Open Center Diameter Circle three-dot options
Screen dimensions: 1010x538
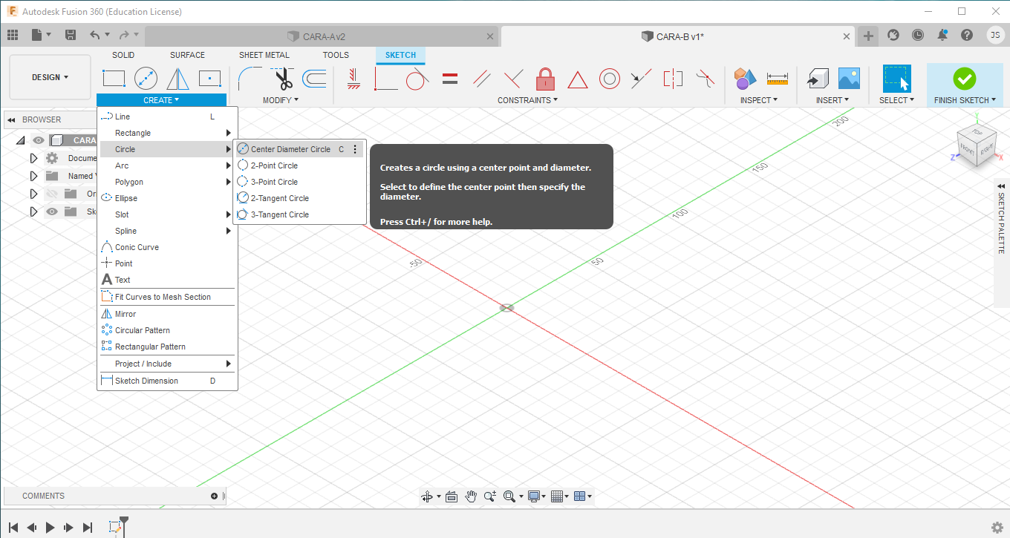click(x=355, y=149)
